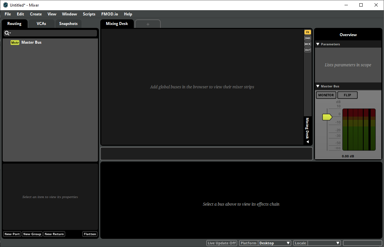This screenshot has height=247, width=384.
Task: Open the Help menu
Action: 128,14
